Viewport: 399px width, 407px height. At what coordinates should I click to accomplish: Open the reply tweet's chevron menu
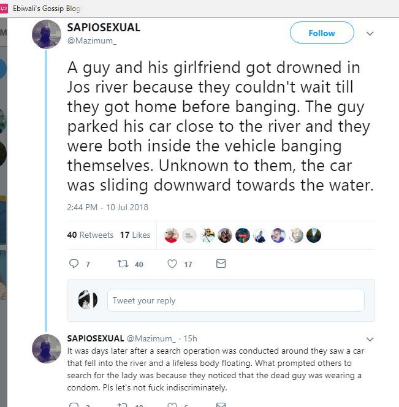point(370,339)
